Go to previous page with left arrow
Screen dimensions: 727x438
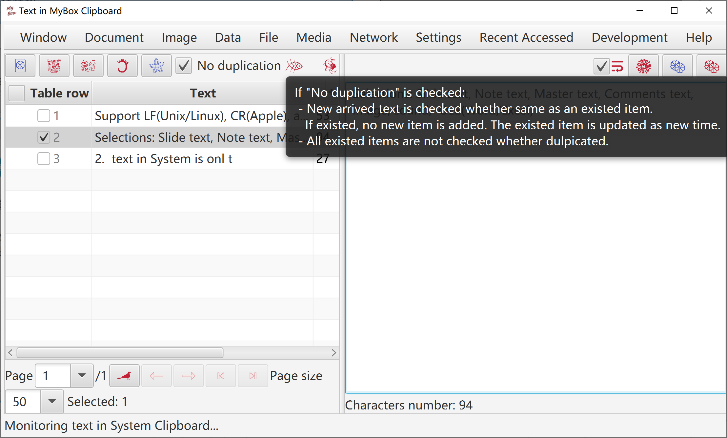click(156, 376)
